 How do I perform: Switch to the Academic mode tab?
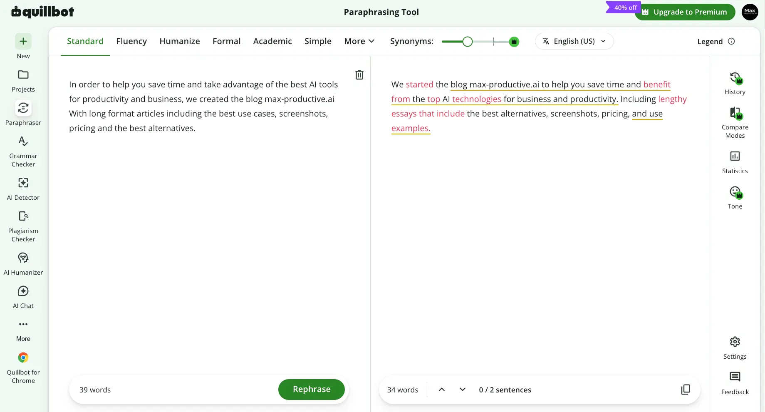click(272, 41)
